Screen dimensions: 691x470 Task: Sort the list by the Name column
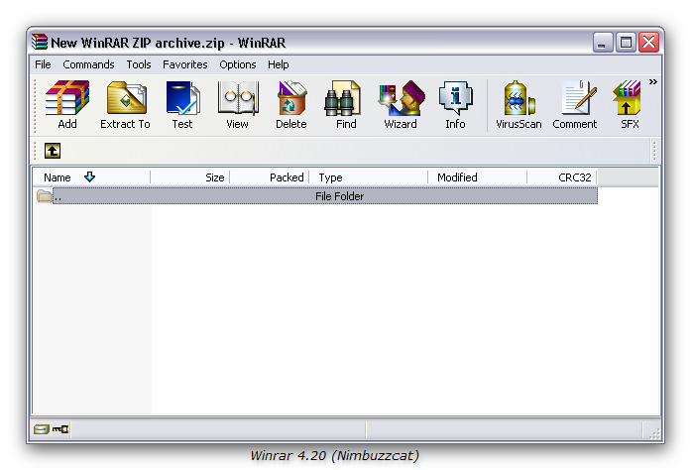point(91,177)
